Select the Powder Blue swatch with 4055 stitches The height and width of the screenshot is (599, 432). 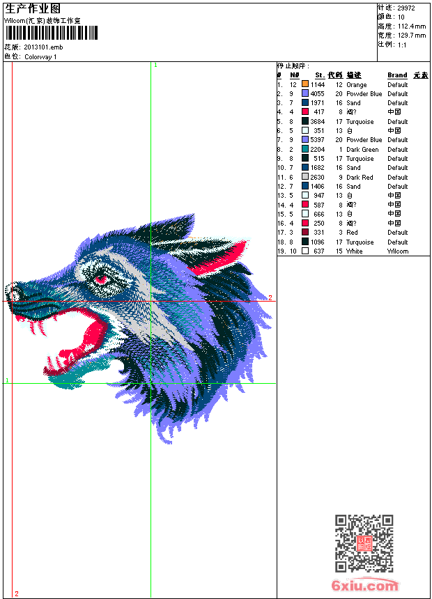305,93
